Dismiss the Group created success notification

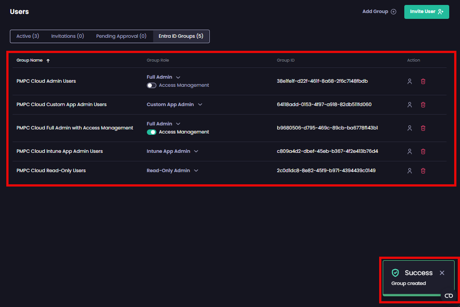(x=442, y=272)
